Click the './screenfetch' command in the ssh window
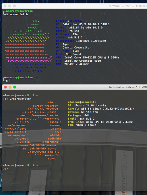 20,99
